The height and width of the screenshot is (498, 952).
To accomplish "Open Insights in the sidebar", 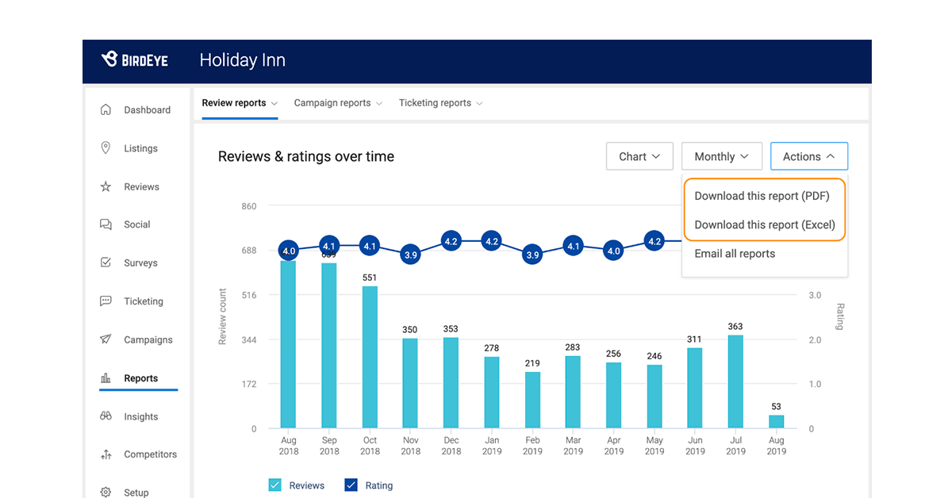I will (140, 416).
